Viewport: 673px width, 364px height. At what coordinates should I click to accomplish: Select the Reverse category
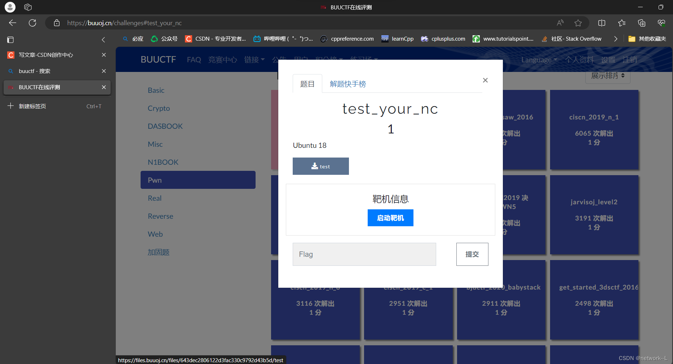[198, 216]
